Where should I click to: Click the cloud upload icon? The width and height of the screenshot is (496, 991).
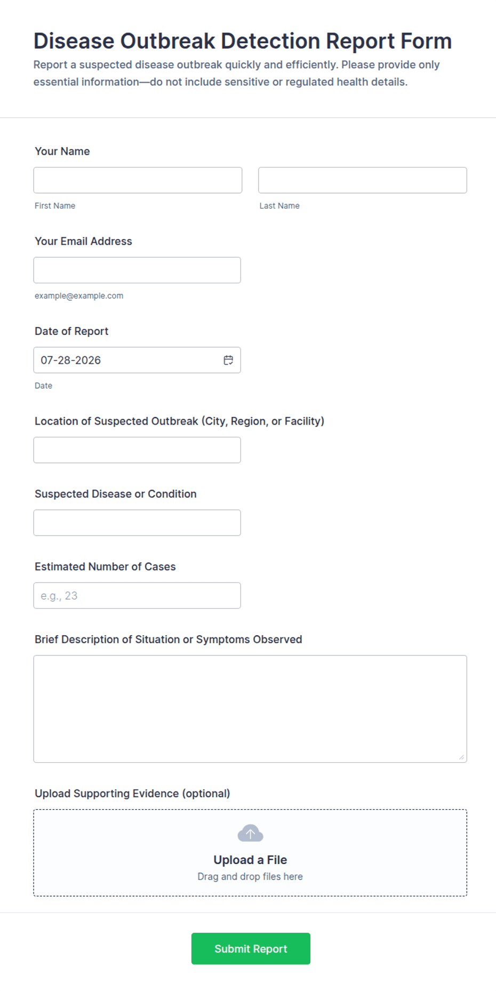click(x=250, y=833)
